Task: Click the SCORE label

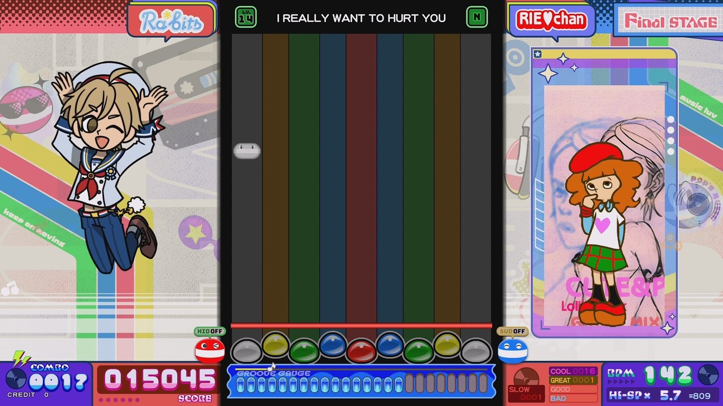Action: (195, 399)
